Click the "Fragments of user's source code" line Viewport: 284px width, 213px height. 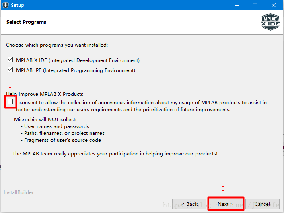[62, 140]
